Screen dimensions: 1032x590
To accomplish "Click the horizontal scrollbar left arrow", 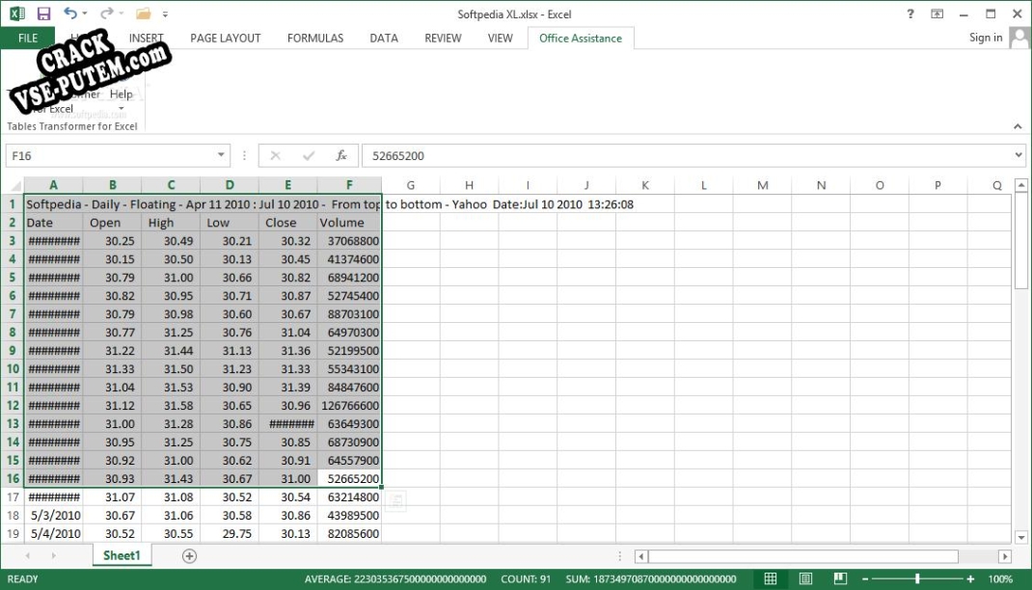I will [641, 556].
